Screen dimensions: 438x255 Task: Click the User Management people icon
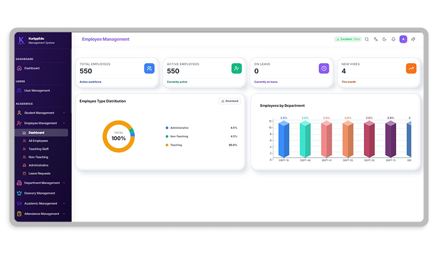(19, 90)
